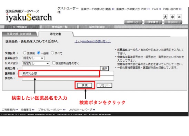The width and height of the screenshot is (189, 136).
Task: Click the 会社名 input field
Action: tap(68, 78)
